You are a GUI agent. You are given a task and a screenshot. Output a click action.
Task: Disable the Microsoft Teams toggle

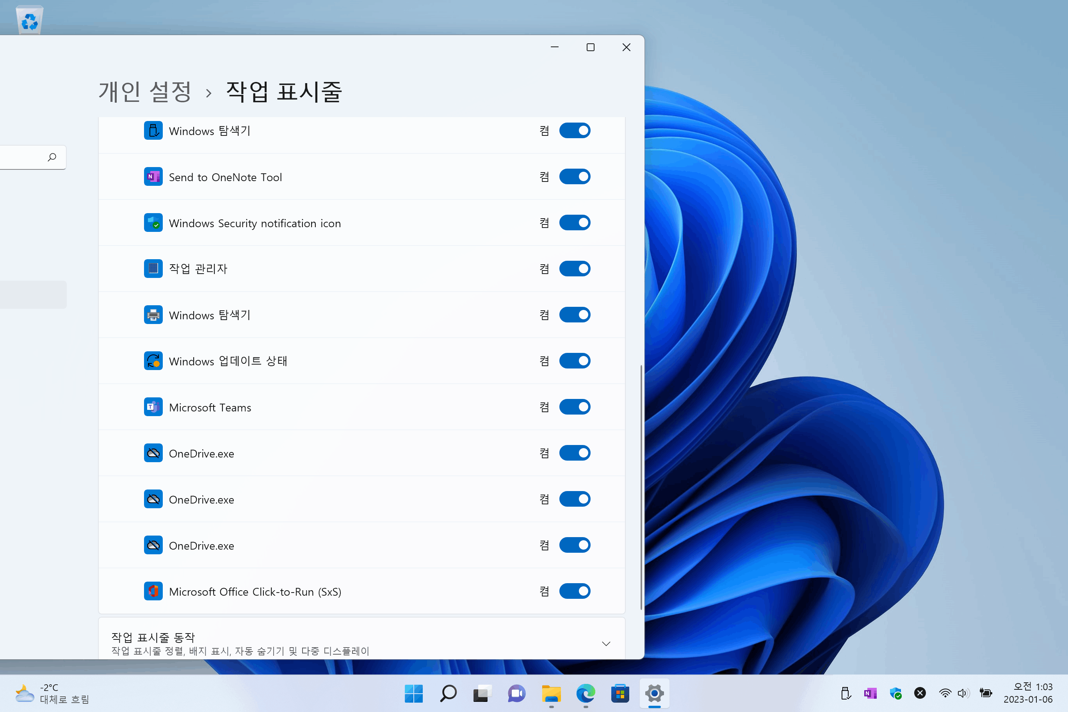click(575, 407)
